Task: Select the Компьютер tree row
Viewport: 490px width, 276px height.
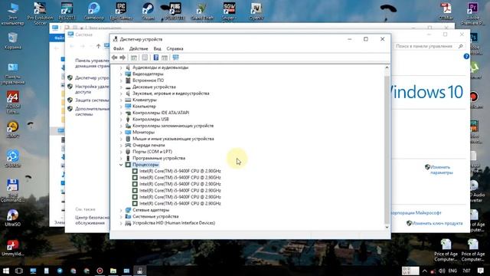Action: pos(144,107)
